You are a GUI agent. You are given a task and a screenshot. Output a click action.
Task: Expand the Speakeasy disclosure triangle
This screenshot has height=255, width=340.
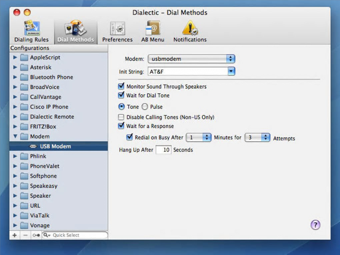click(15, 186)
